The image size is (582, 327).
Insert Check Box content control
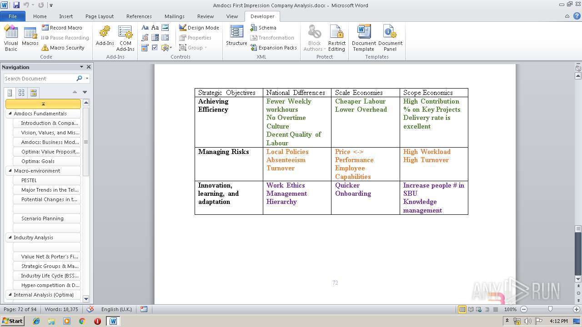(x=155, y=48)
